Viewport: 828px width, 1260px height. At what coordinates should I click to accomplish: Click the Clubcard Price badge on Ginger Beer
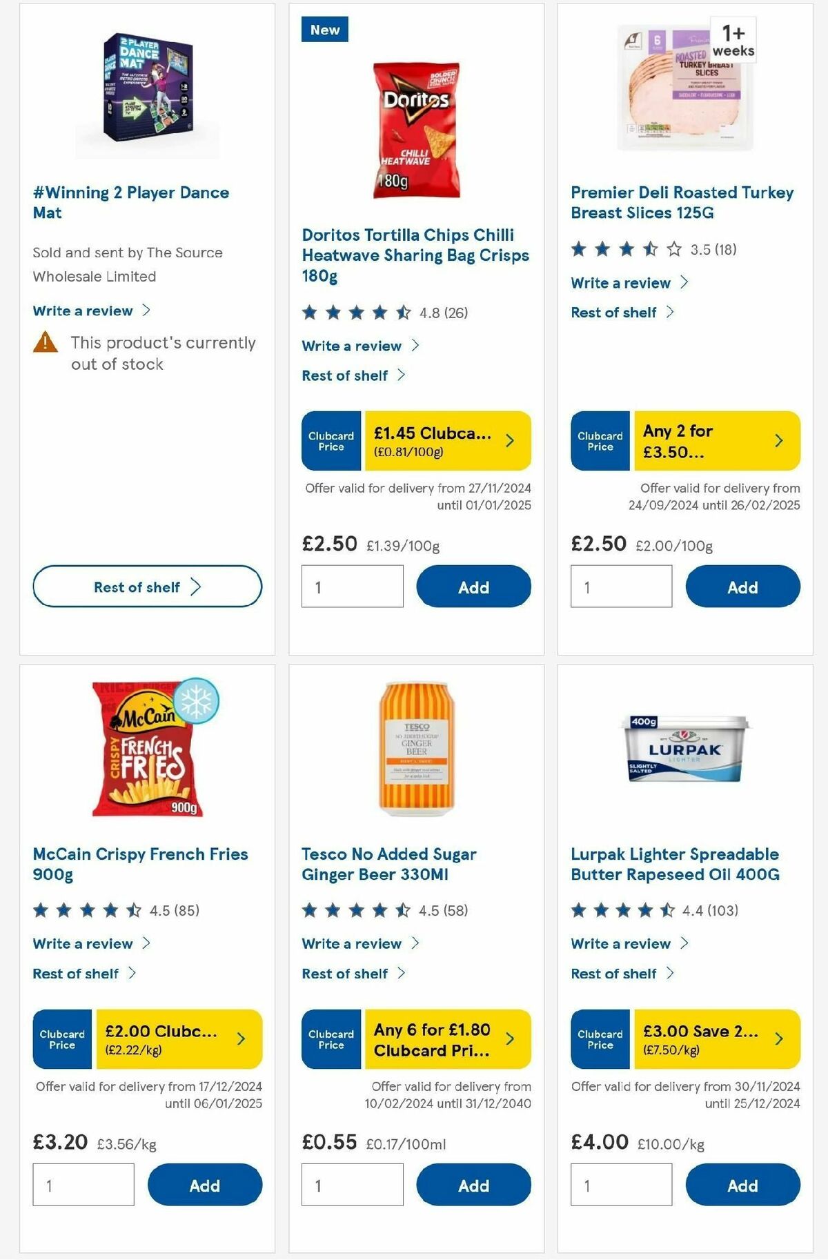(x=331, y=1038)
